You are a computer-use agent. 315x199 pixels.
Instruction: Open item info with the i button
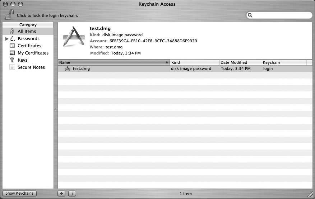(x=72, y=194)
